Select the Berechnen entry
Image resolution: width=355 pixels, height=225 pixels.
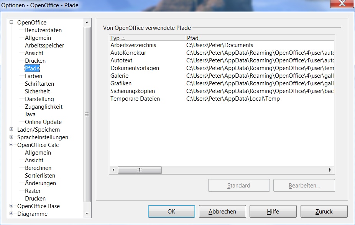tap(38, 168)
